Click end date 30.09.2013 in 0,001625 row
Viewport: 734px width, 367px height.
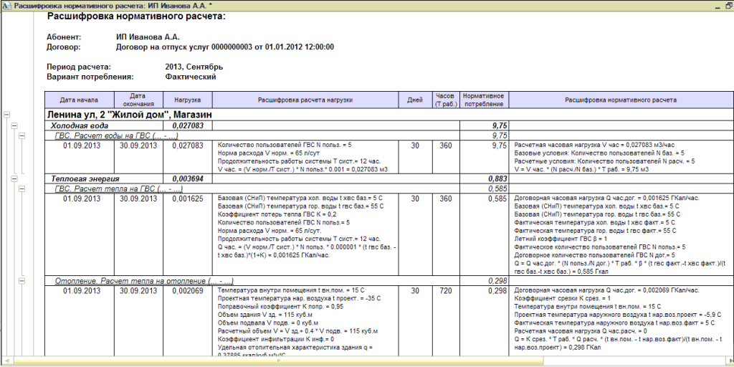pos(138,199)
